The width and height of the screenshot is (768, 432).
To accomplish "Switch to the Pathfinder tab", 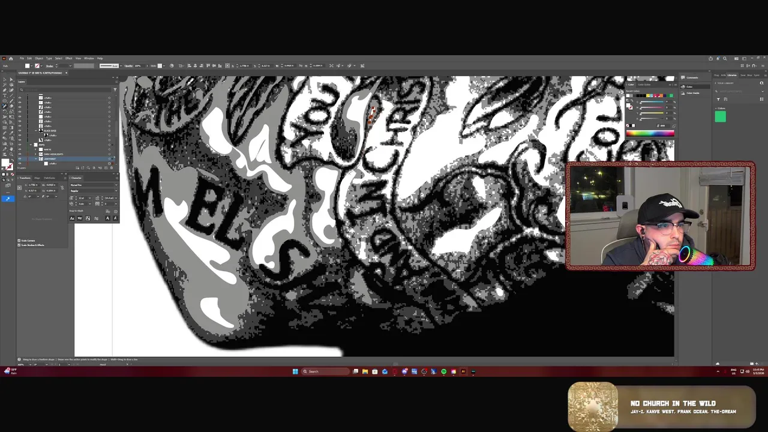I will [x=50, y=178].
